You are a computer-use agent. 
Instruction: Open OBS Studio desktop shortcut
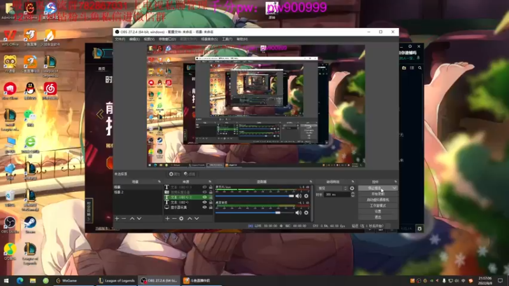tap(10, 226)
